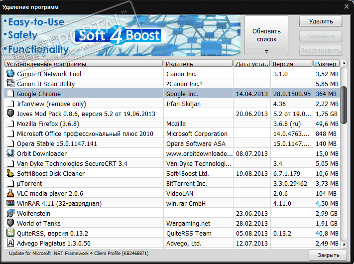354x264 pixels.
Task: Click the Google Chrome blank file icon
Action: point(10,94)
